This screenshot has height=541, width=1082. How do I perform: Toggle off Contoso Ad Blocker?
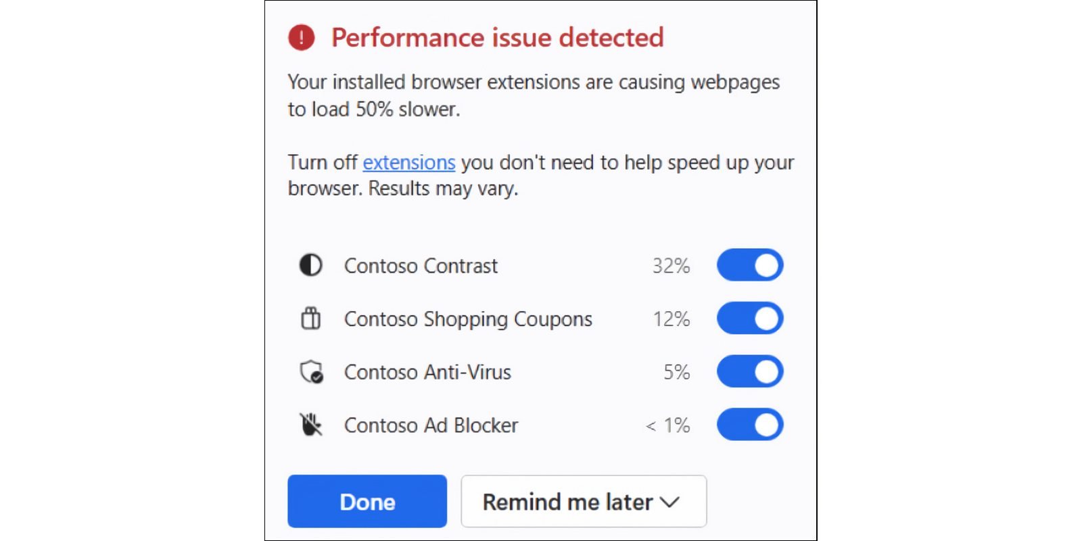(x=750, y=424)
